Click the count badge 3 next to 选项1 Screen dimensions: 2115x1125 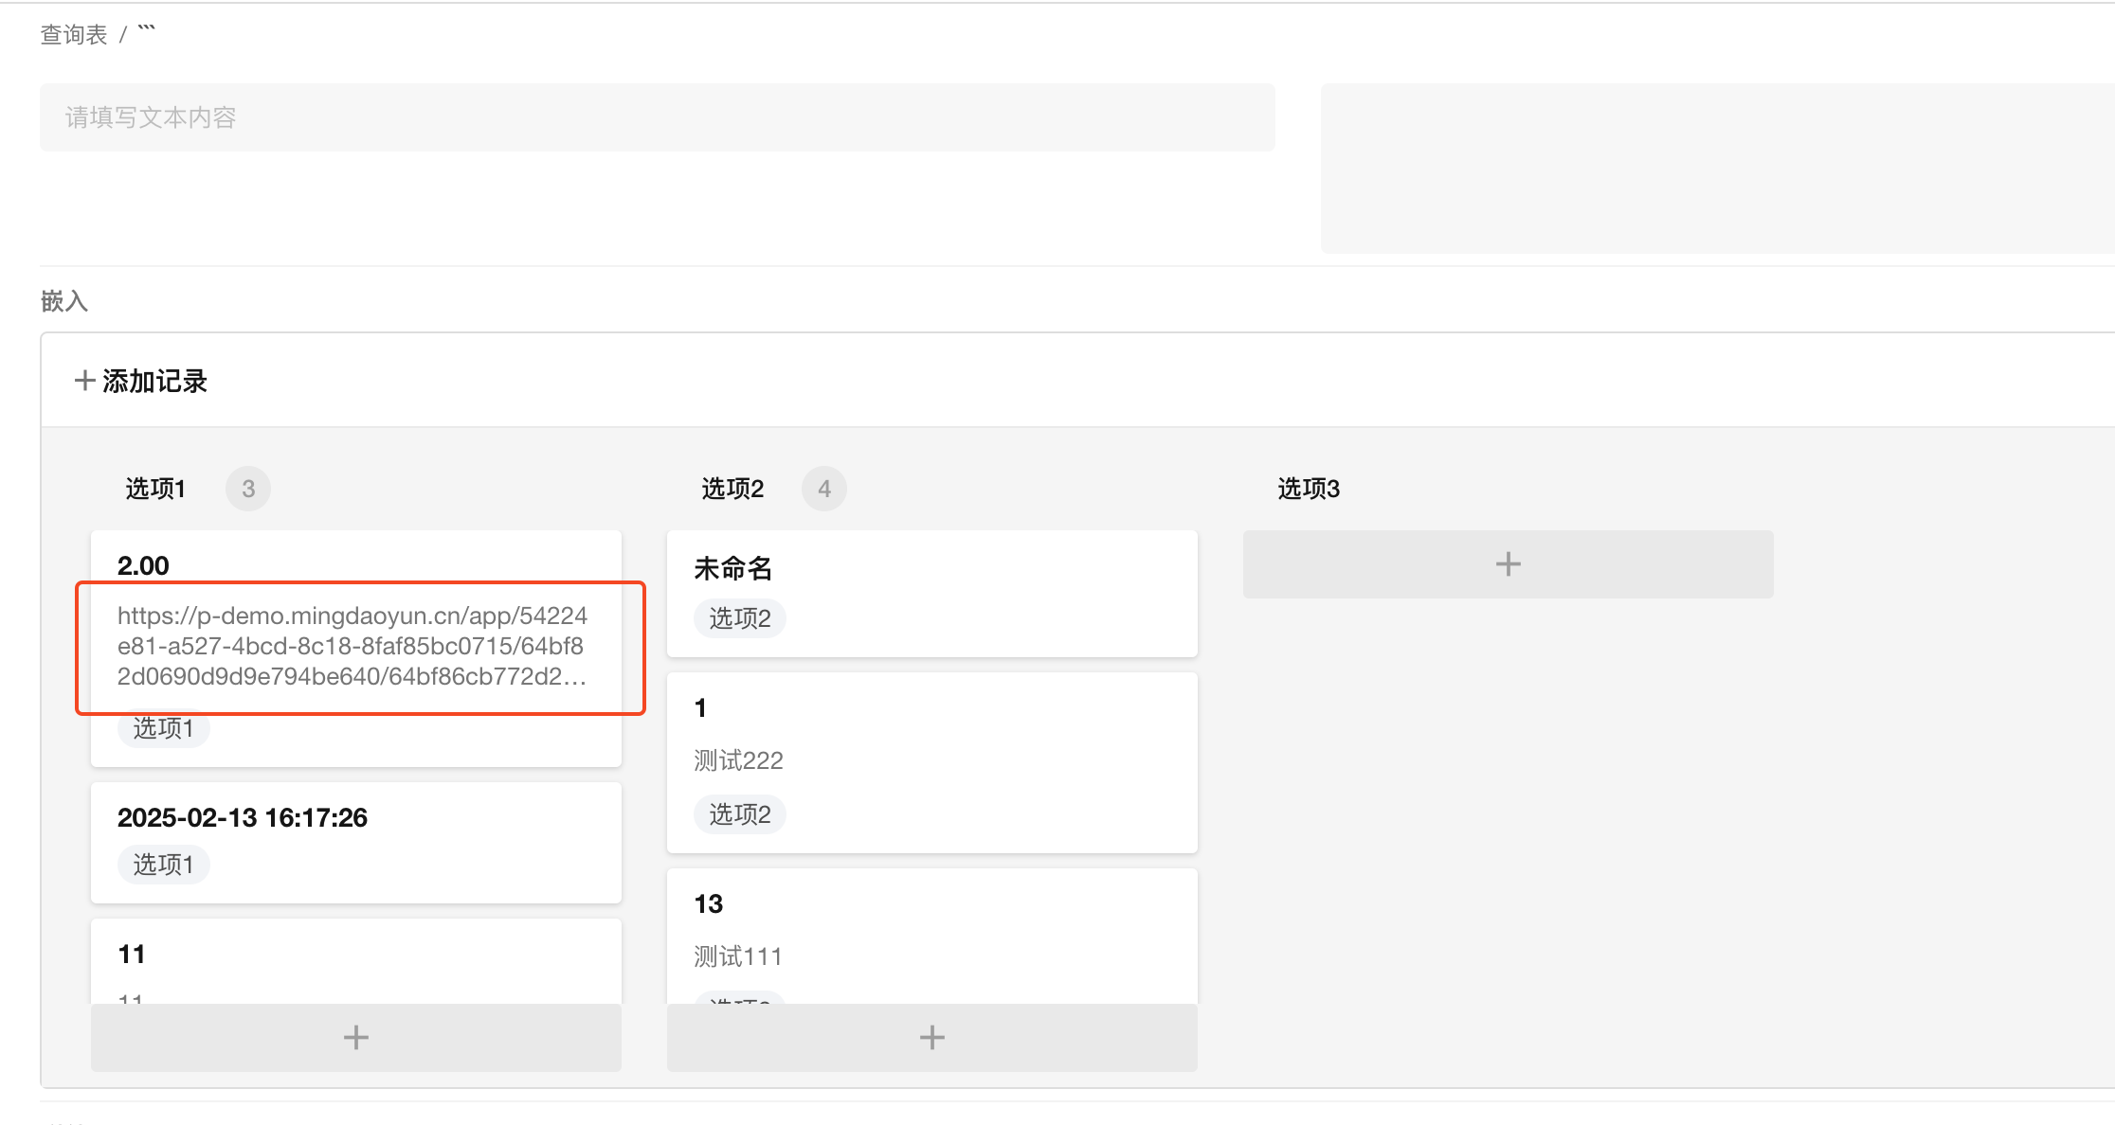248,489
